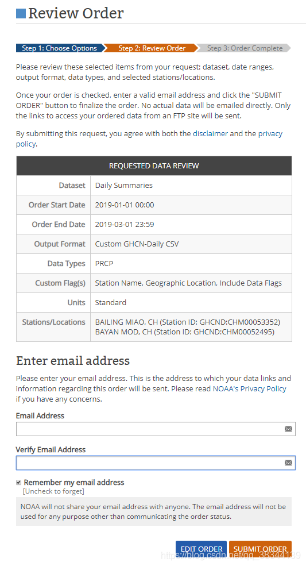Focus the Verify Email Address input field
The width and height of the screenshot is (306, 566).
click(156, 463)
